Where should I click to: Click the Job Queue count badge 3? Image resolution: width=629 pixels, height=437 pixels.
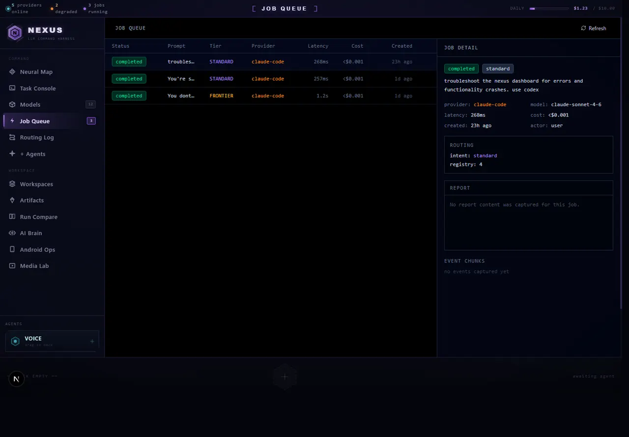91,121
